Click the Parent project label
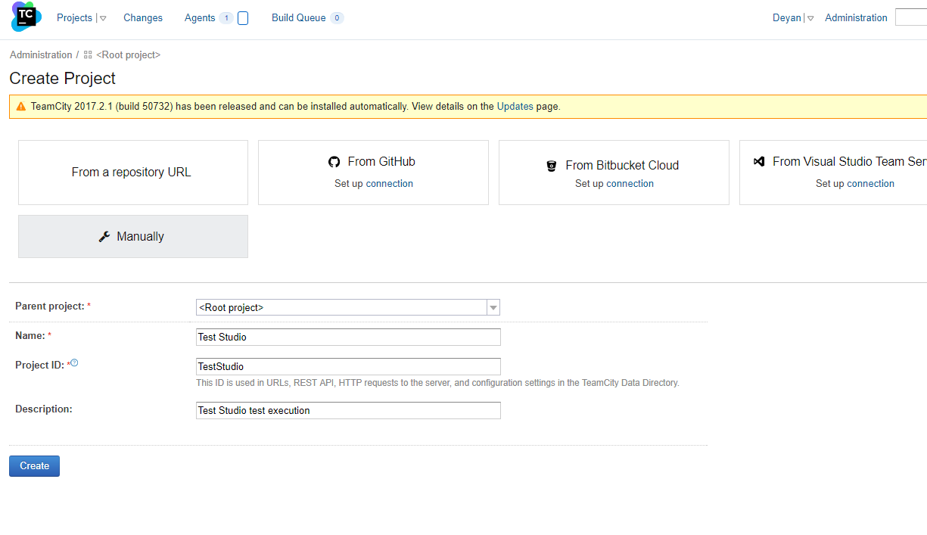927x535 pixels. click(x=50, y=306)
